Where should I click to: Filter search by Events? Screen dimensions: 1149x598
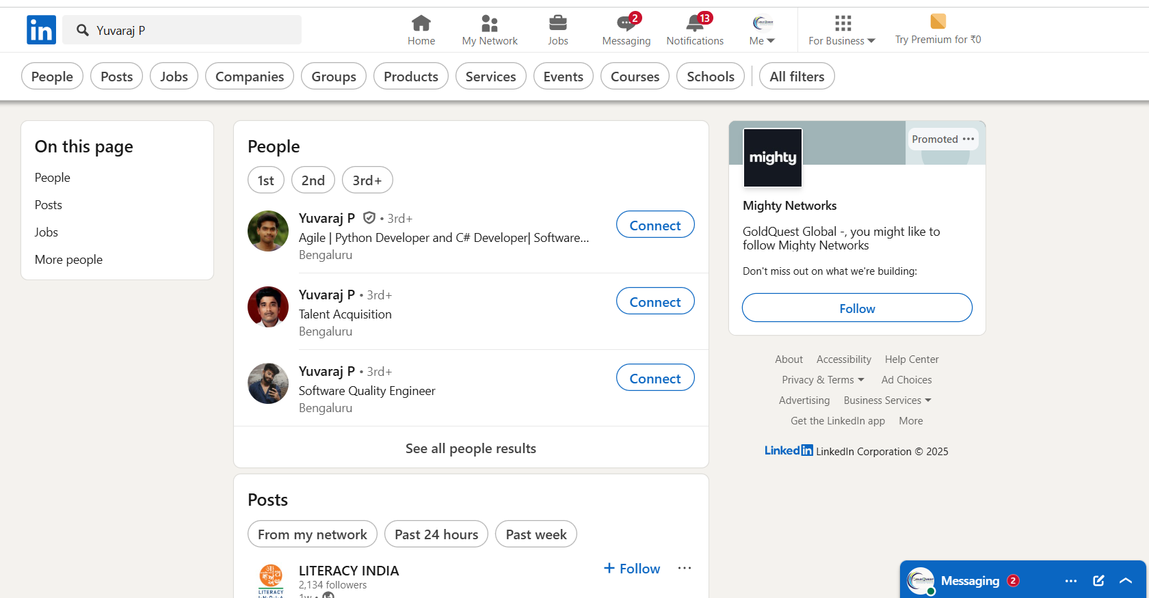tap(564, 77)
